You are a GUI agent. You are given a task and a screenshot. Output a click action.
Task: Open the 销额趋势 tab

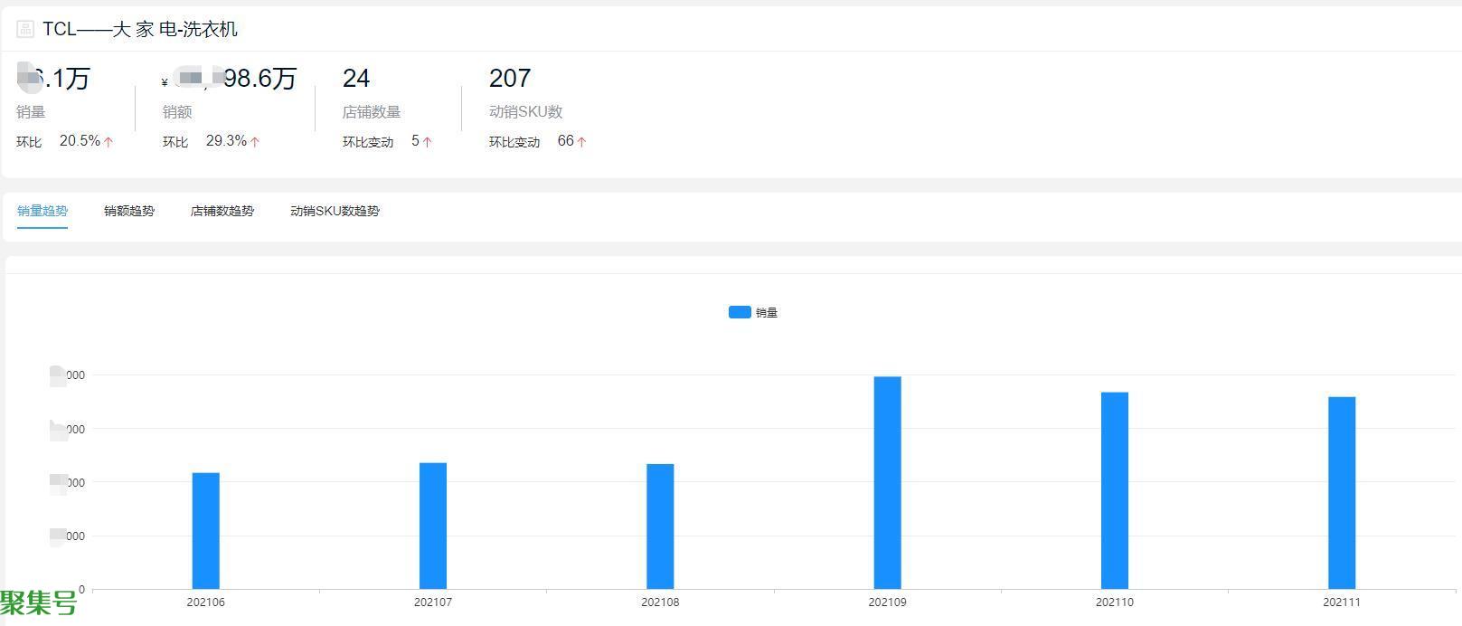(x=129, y=211)
